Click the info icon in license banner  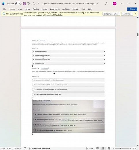[x=4, y=14]
